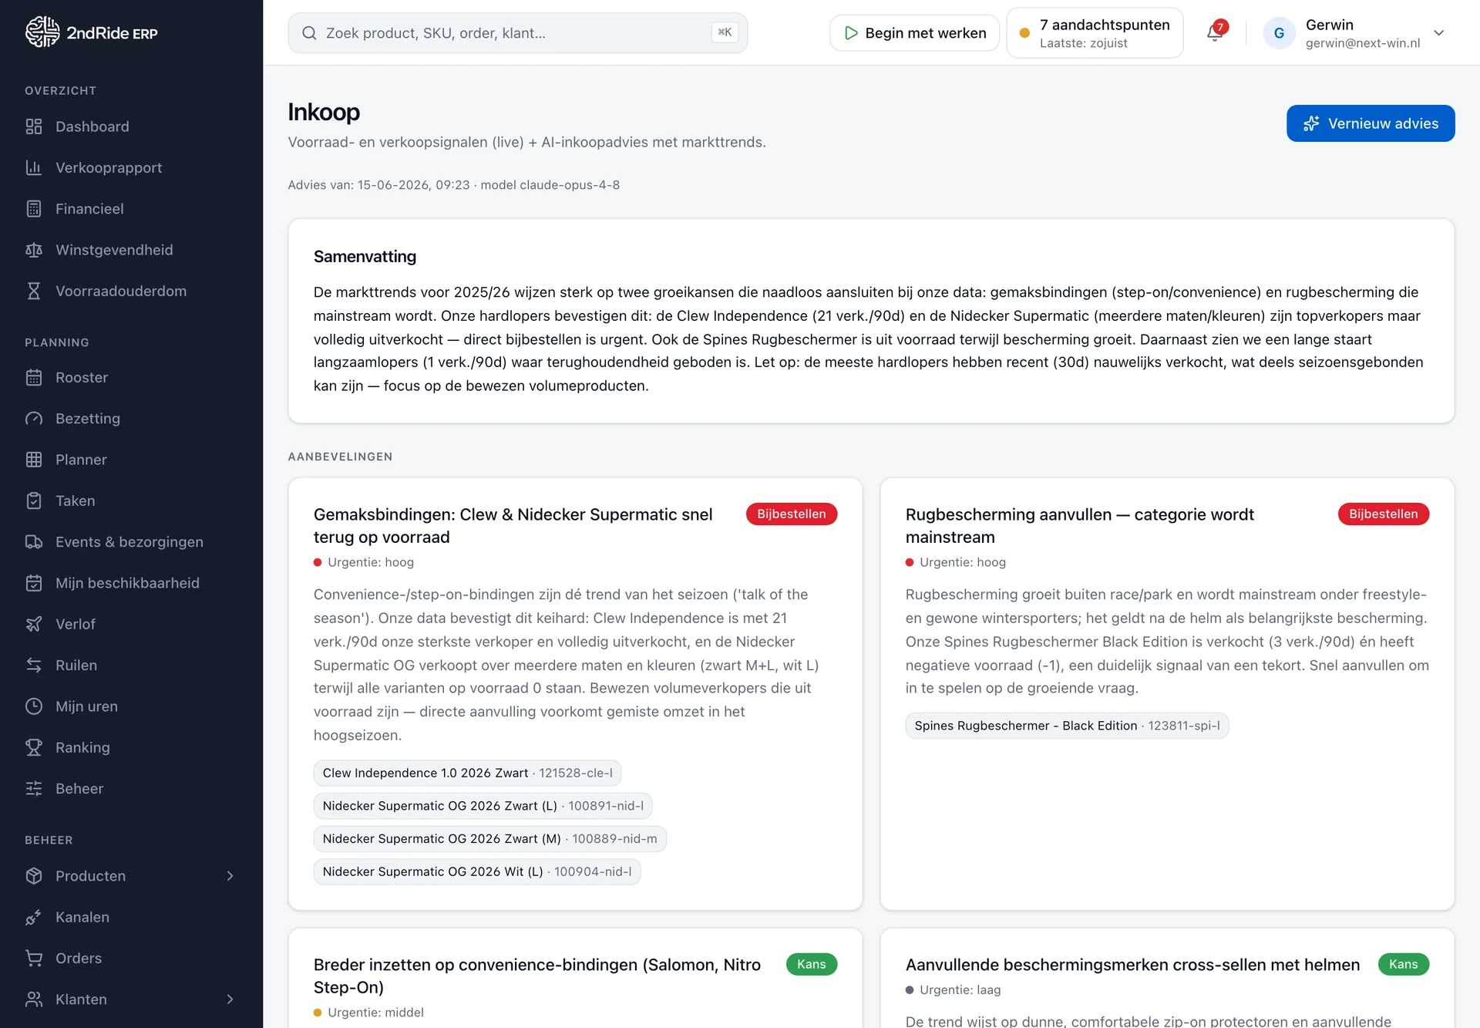Click Kans badge on Aanvullende beschermingsmerken card
The width and height of the screenshot is (1480, 1028).
pyautogui.click(x=1404, y=965)
